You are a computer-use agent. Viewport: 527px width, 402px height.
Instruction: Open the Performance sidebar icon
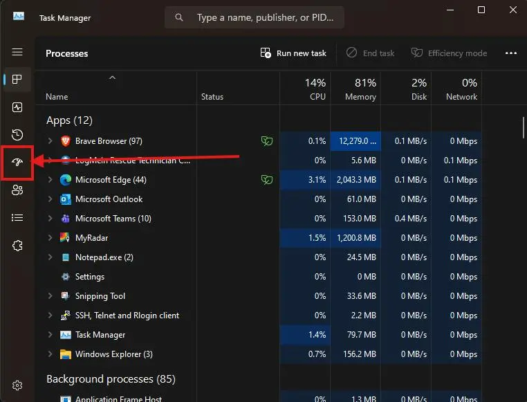tap(17, 107)
